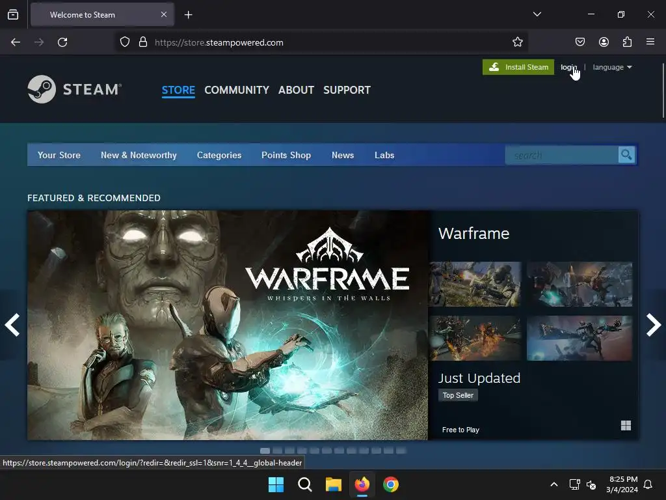666x500 pixels.
Task: Click the Just Updated text
Action: [479, 378]
